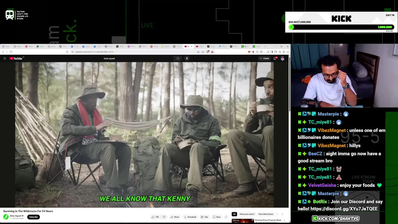The image size is (398, 224).
Task: Click the browser back arrow
Action: 3,52
